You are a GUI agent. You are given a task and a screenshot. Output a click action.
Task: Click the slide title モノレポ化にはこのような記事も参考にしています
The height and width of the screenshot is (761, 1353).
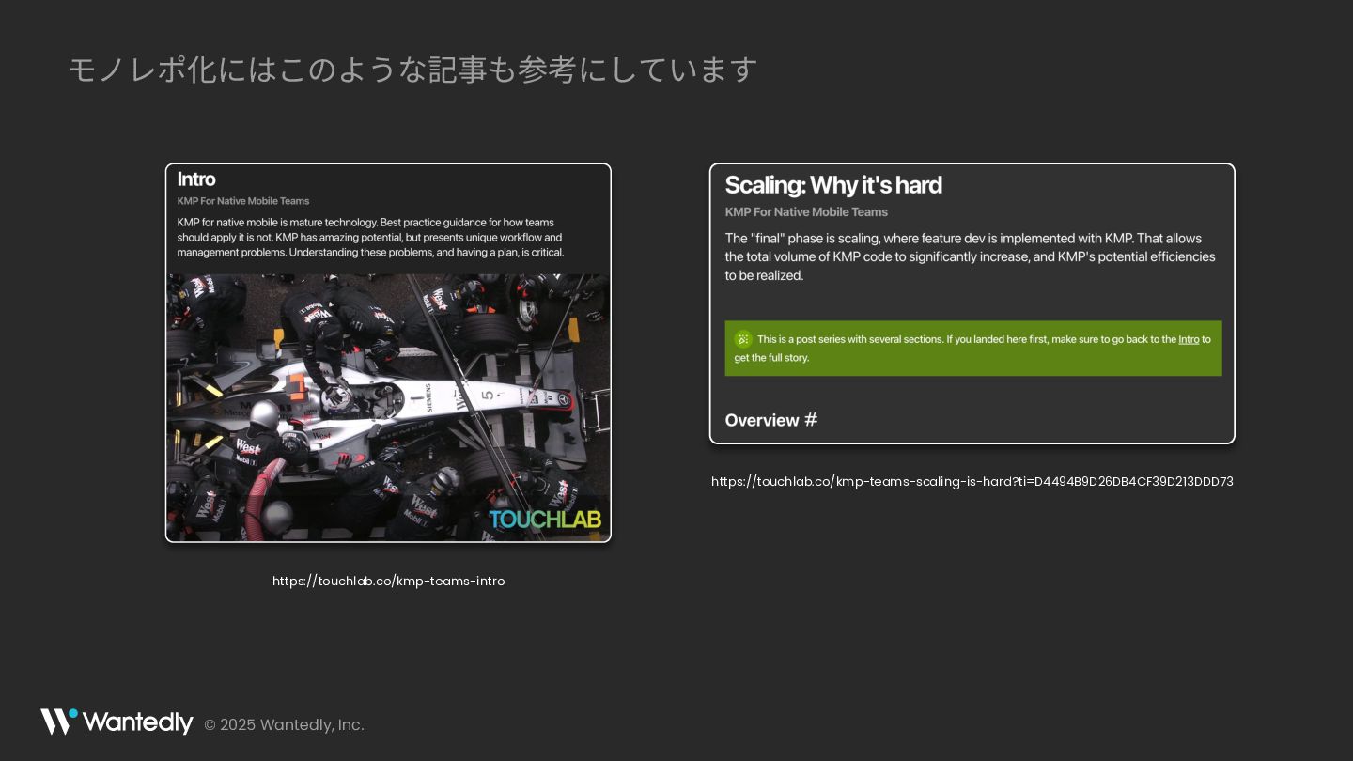coord(412,70)
